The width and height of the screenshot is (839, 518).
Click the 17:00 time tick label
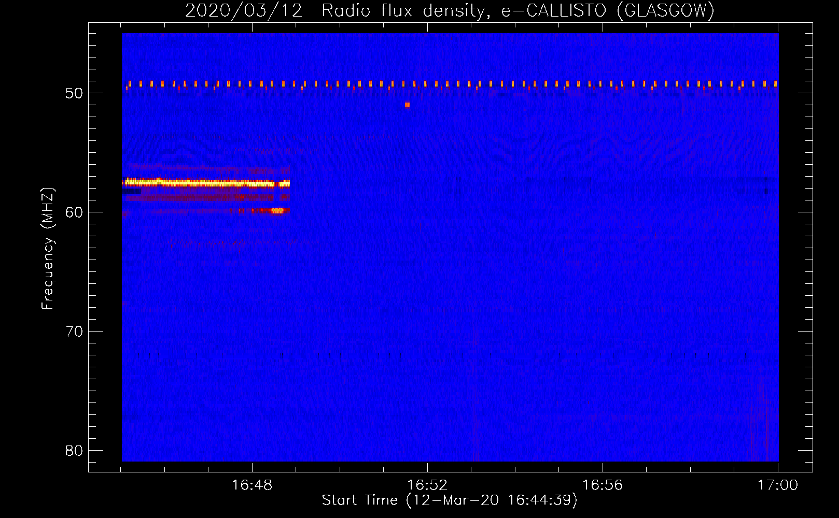pos(778,485)
